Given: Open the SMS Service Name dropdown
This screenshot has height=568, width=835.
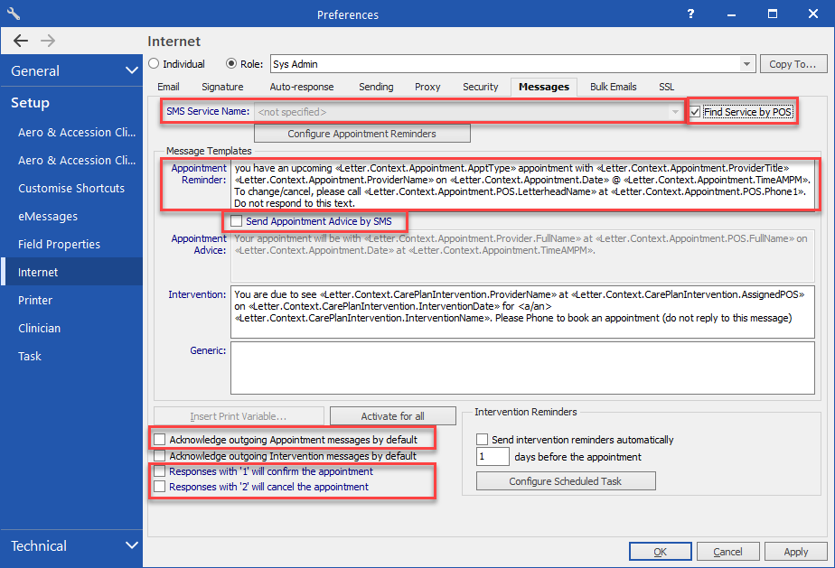Looking at the screenshot, I should [x=675, y=112].
